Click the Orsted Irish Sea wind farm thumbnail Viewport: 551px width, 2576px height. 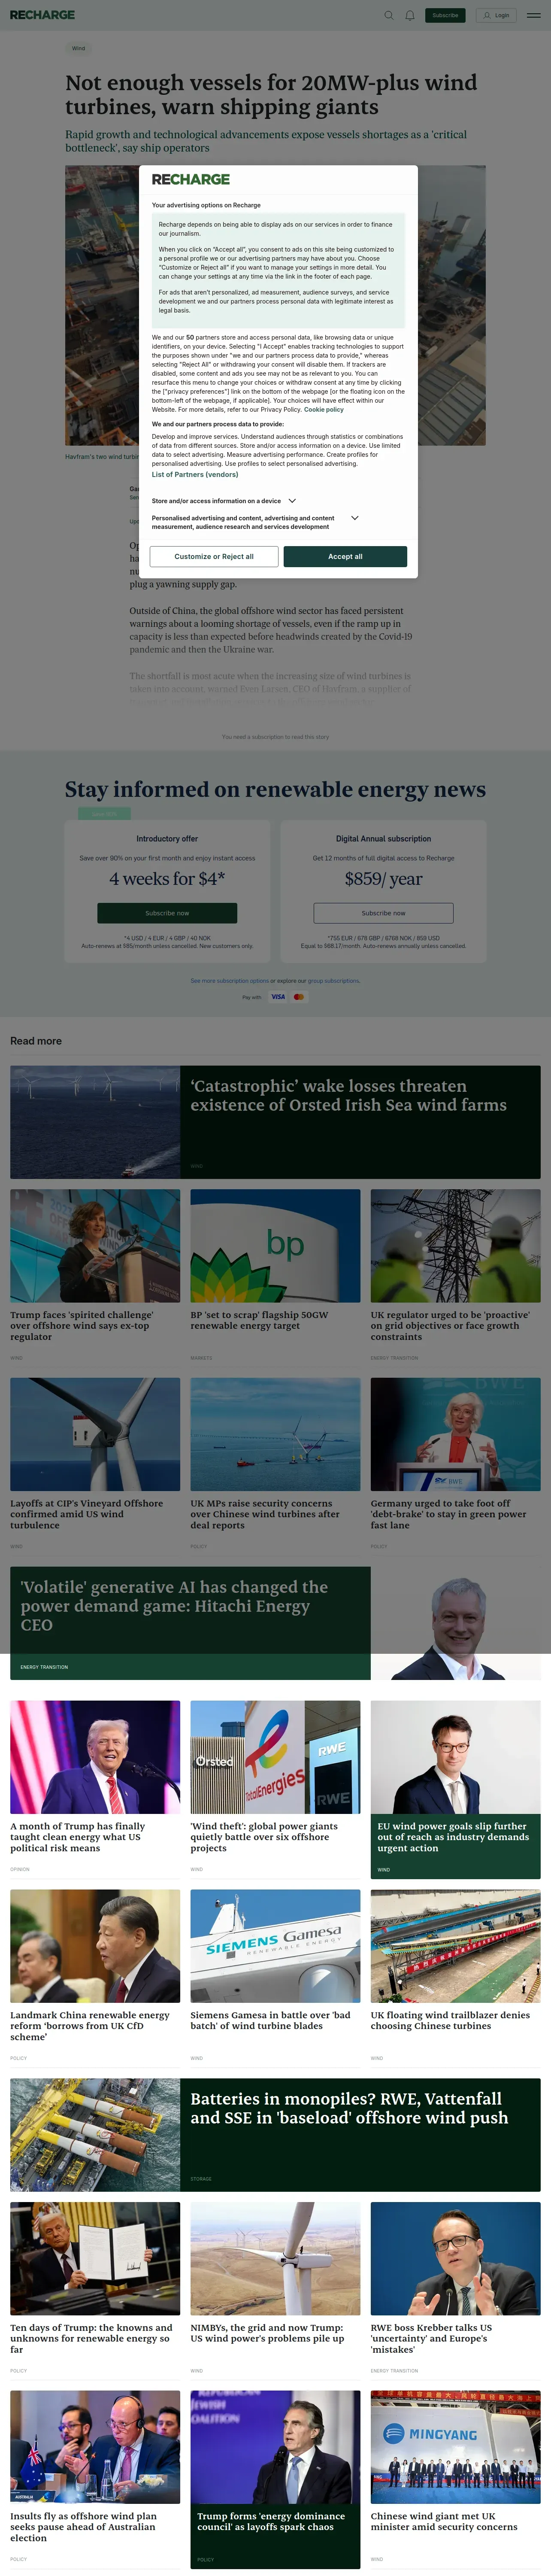(95, 1122)
